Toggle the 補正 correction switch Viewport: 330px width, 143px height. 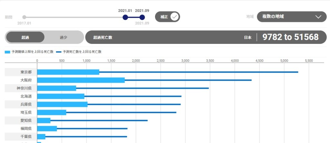[x=167, y=17]
